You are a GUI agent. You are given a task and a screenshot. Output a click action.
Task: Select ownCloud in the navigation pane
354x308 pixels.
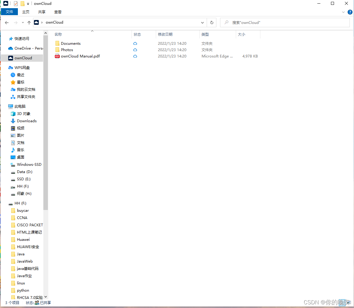click(x=22, y=58)
